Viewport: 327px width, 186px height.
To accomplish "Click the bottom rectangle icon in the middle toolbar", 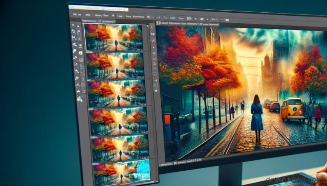I will coord(156,91).
